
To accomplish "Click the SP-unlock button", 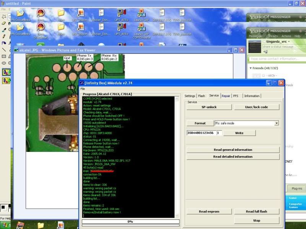I will 209,107.
